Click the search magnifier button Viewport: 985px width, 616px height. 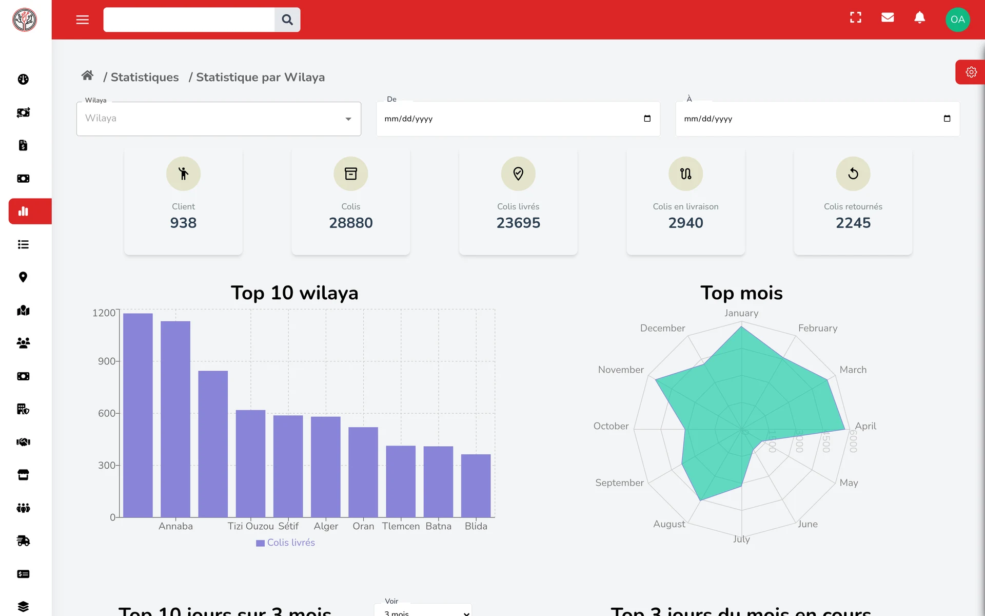pos(287,20)
